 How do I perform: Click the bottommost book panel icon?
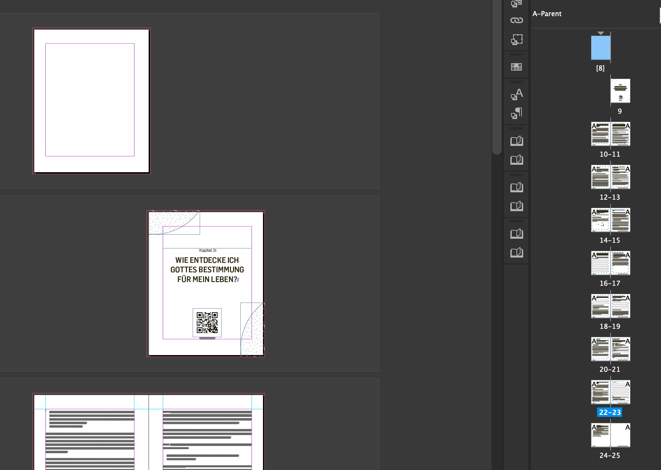pos(516,252)
